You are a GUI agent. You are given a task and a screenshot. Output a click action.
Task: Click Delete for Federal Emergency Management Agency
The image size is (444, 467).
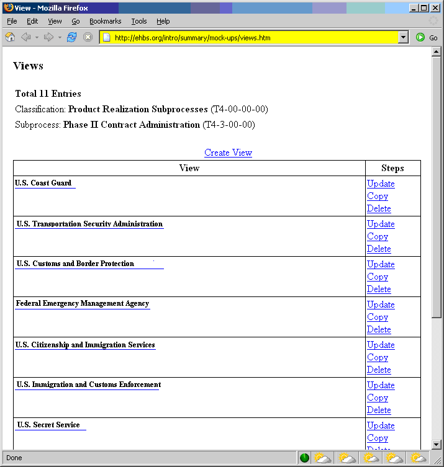pos(379,329)
